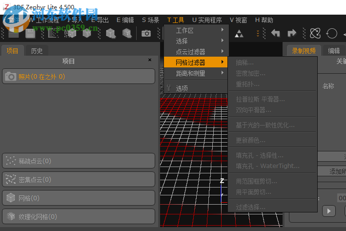Click the textured mesh cube toolbar icon
Viewport: 346px width, 231px height.
(87, 34)
